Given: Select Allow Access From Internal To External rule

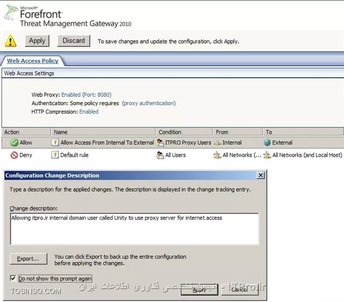Looking at the screenshot, I should click(x=107, y=143).
